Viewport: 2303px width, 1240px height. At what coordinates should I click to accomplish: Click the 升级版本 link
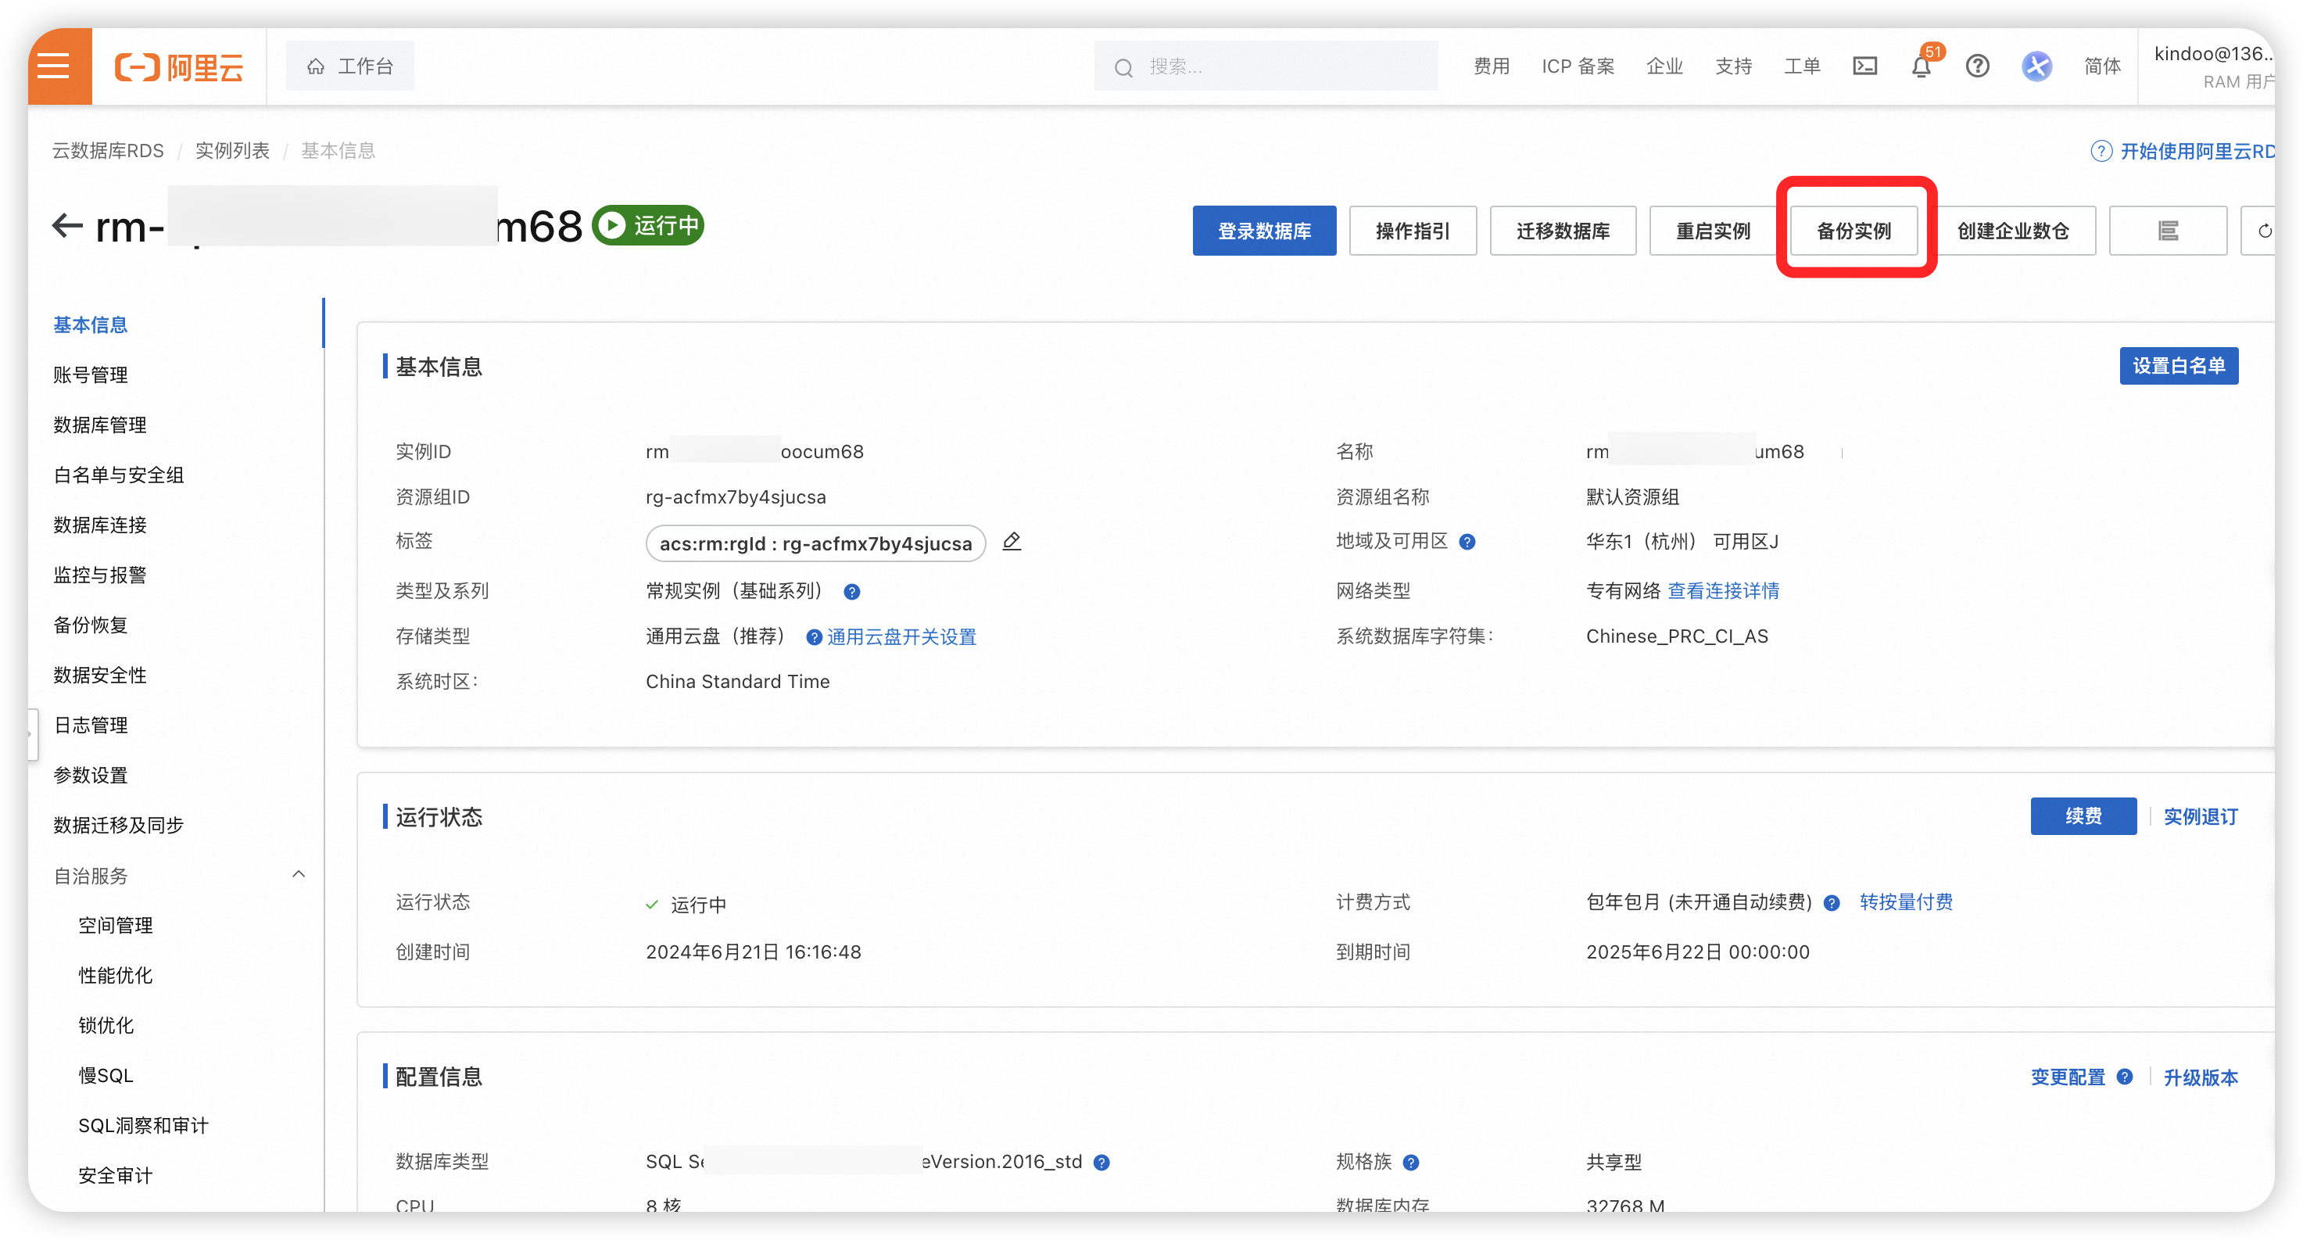point(2200,1077)
